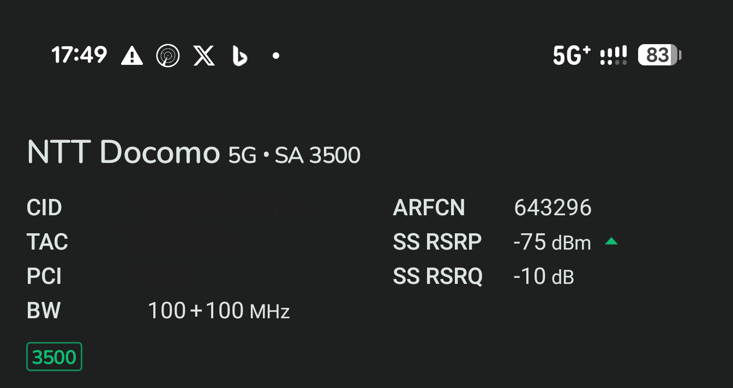The height and width of the screenshot is (388, 733).
Task: Click the status bar clock 17:49
Action: pyautogui.click(x=80, y=55)
